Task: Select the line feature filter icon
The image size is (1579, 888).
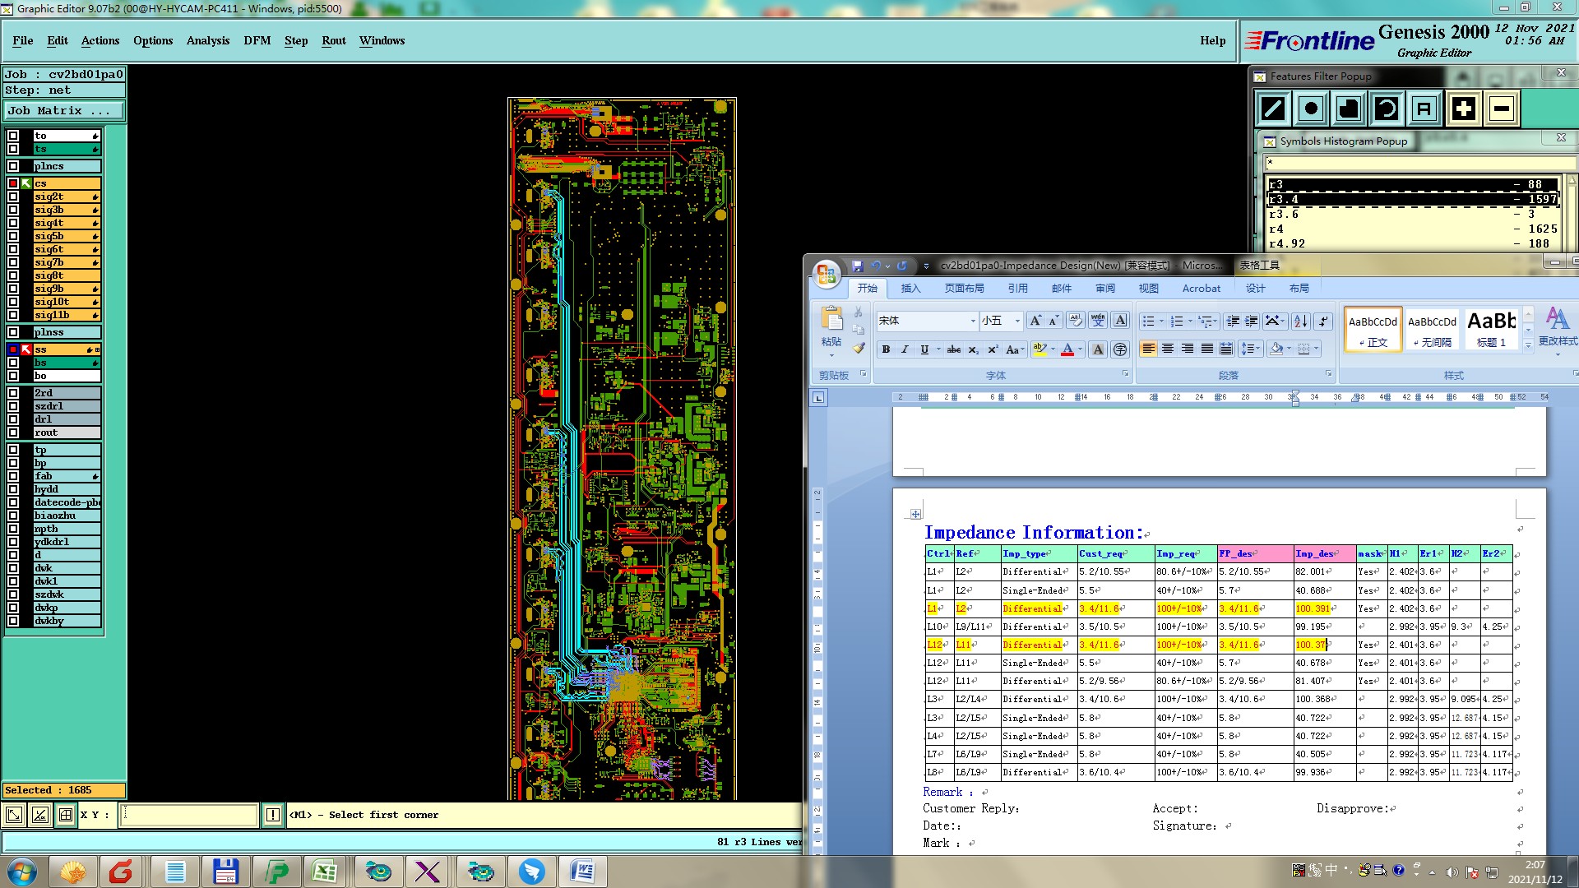Action: 1273,109
